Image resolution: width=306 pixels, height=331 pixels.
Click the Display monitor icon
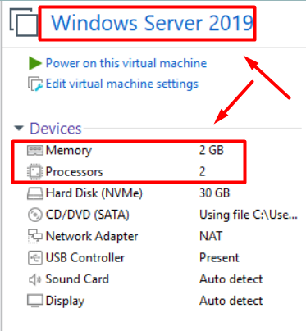point(35,301)
